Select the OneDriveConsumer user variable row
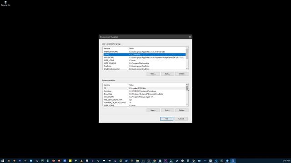The height and width of the screenshot is (163, 291). tap(145, 69)
